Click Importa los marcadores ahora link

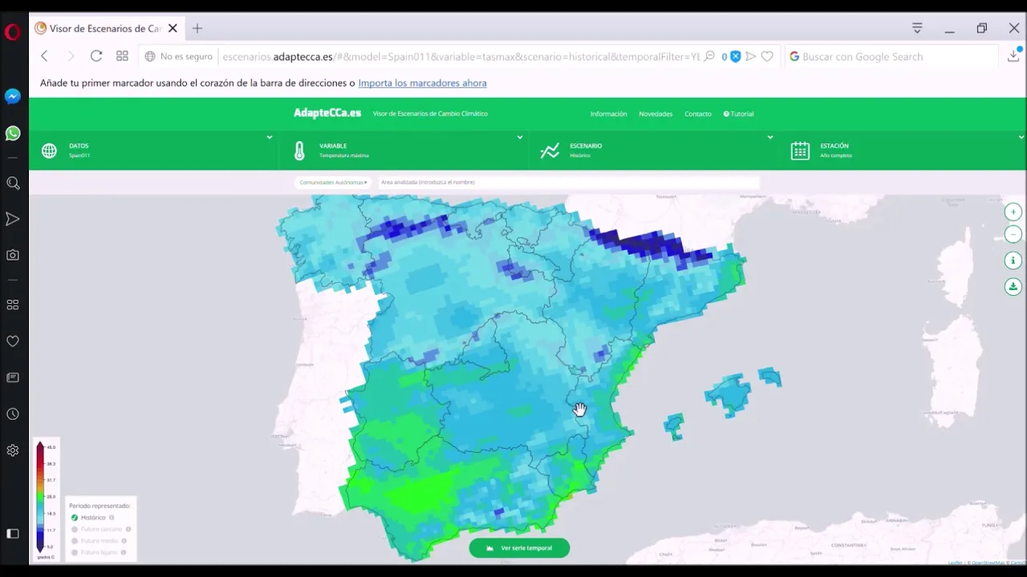pos(422,83)
